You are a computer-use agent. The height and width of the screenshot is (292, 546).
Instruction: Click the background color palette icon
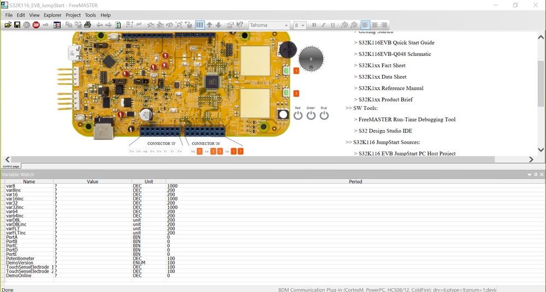tap(354, 25)
